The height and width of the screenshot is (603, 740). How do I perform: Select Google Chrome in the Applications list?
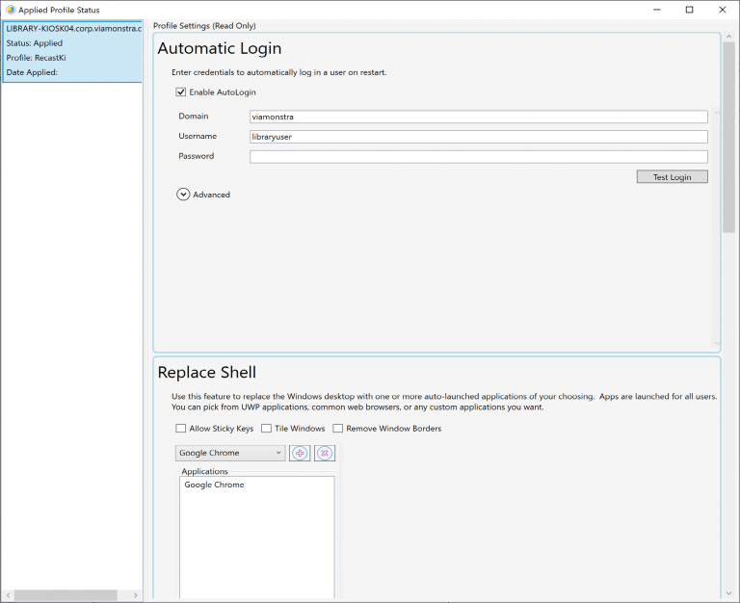[215, 485]
